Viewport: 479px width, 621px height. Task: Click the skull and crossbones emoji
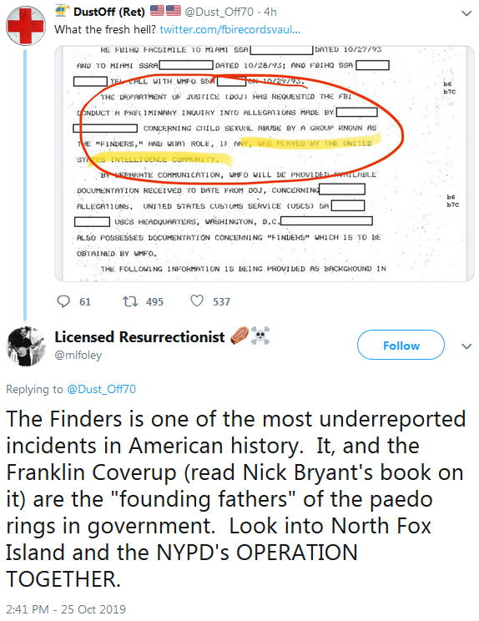[x=260, y=336]
